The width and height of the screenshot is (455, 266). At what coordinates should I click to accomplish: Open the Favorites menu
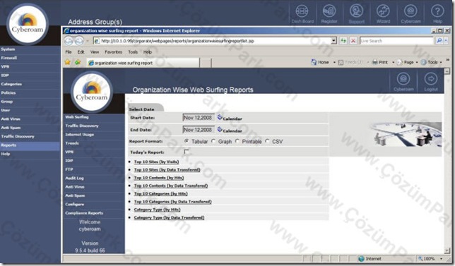coord(114,52)
